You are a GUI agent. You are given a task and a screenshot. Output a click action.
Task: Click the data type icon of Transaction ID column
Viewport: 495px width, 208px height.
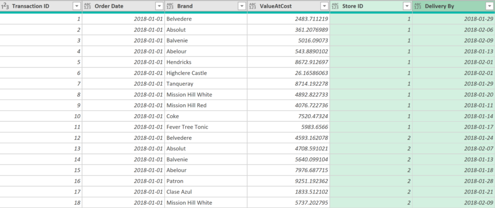(5, 6)
